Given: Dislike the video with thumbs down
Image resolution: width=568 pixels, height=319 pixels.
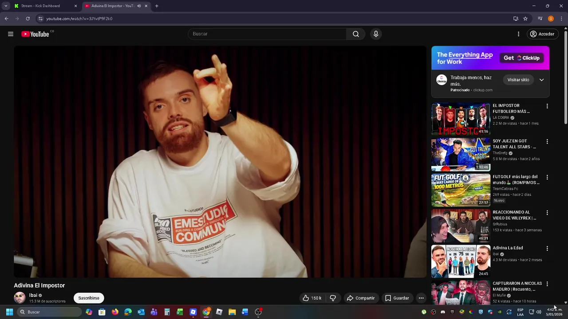Looking at the screenshot, I should coord(333,298).
